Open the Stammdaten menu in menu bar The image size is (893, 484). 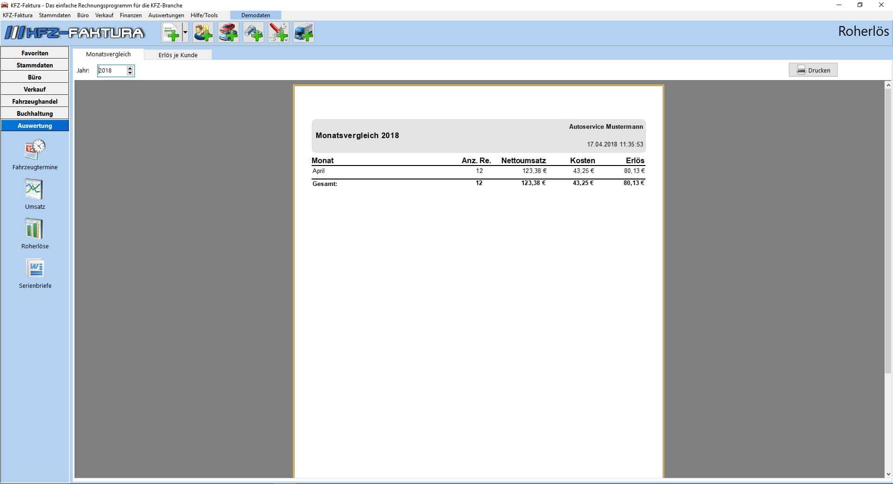click(x=55, y=15)
